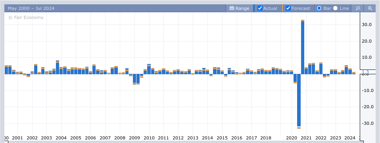Click the 2016 year label on axis
The image size is (380, 143).
coord(237,138)
